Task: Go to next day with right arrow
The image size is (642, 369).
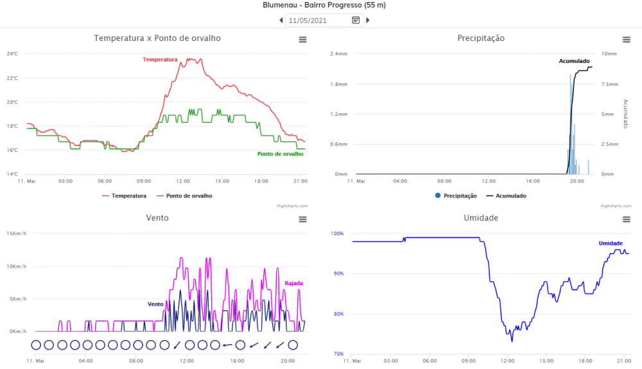Action: (368, 20)
